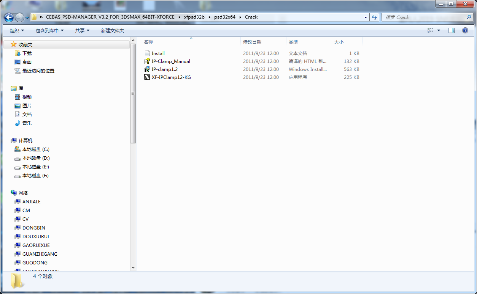
Task: Select the GAORUIXUE network computer
Action: click(x=36, y=245)
